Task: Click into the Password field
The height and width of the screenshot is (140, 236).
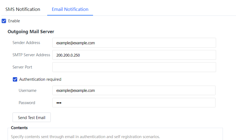Action: 134,103
